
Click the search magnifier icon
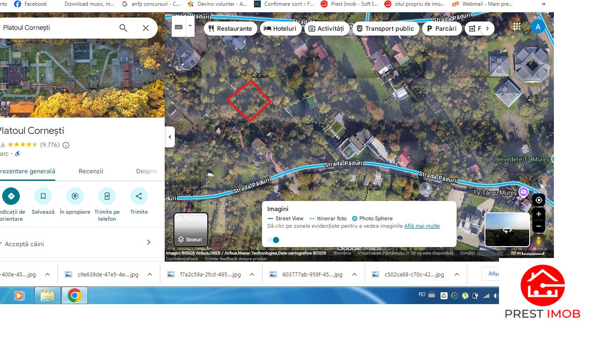pyautogui.click(x=123, y=28)
